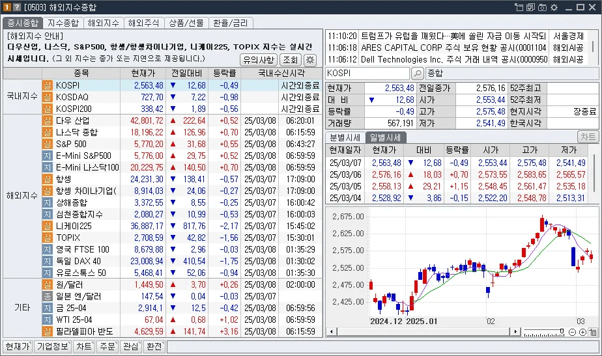Open Dell Technologies Inc. news headline

click(x=454, y=59)
